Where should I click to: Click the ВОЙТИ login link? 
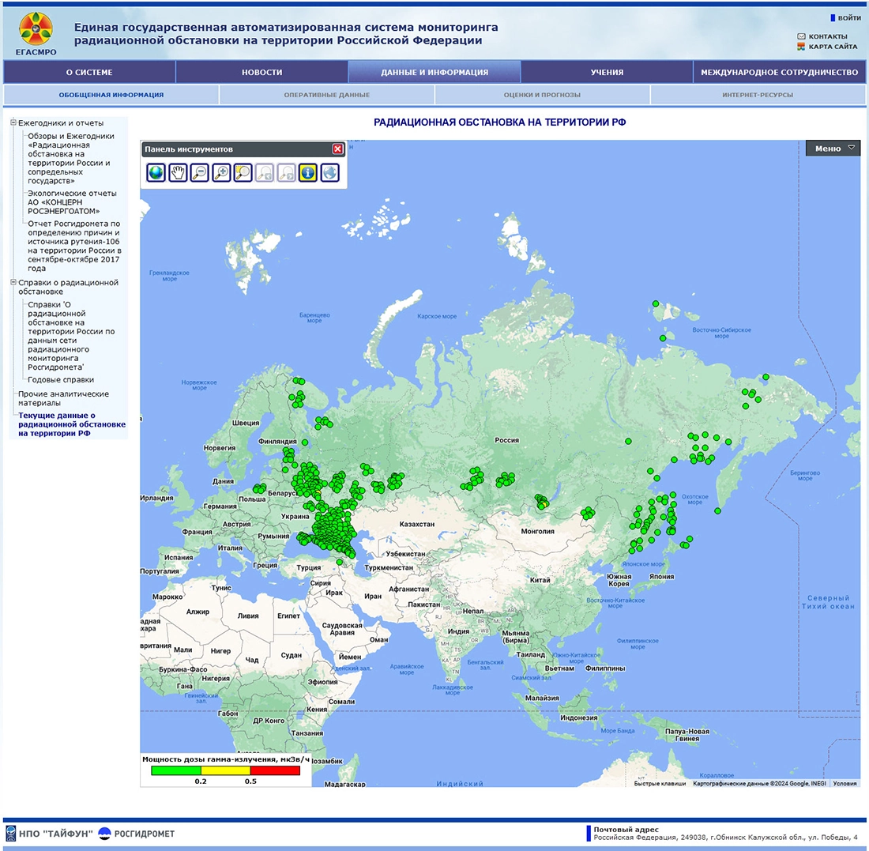click(x=848, y=17)
